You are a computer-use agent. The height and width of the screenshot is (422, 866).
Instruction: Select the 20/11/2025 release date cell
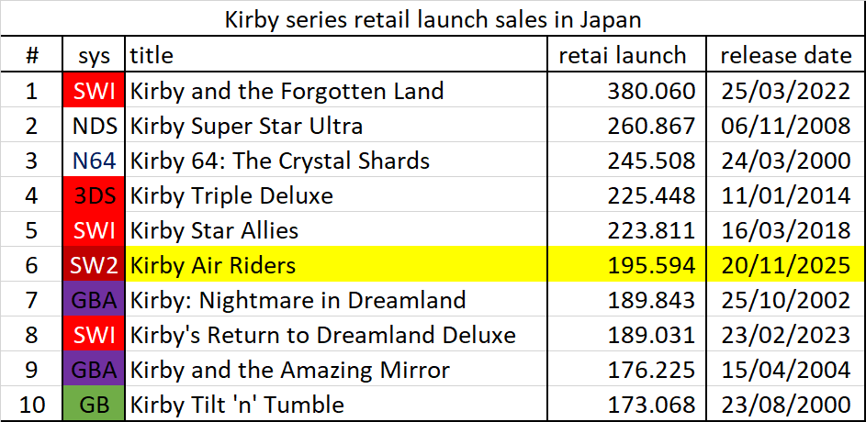point(785,265)
